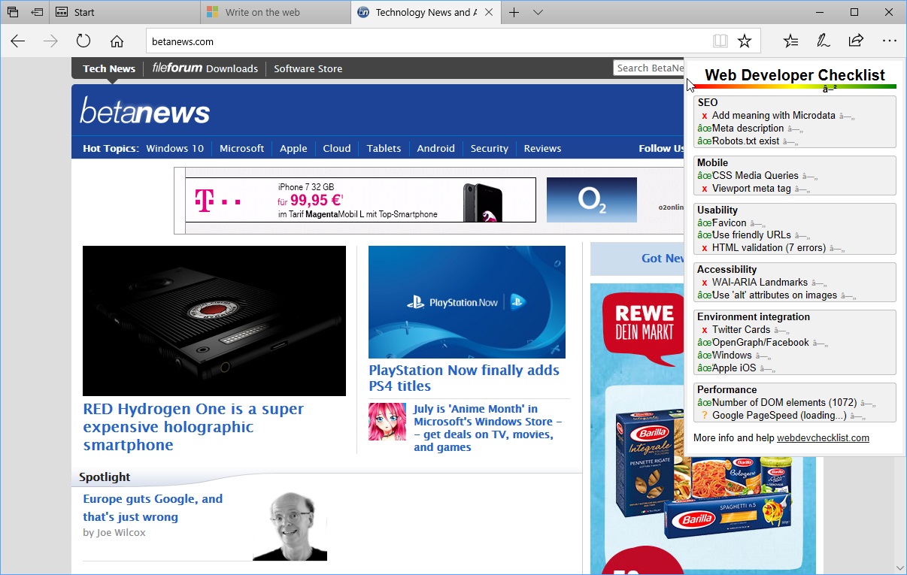
Task: Refresh the betanews.com page
Action: coord(83,41)
